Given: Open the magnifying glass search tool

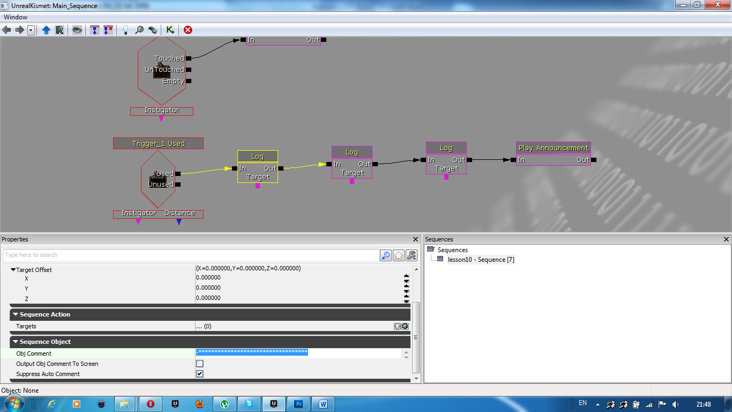Looking at the screenshot, I should 139,30.
